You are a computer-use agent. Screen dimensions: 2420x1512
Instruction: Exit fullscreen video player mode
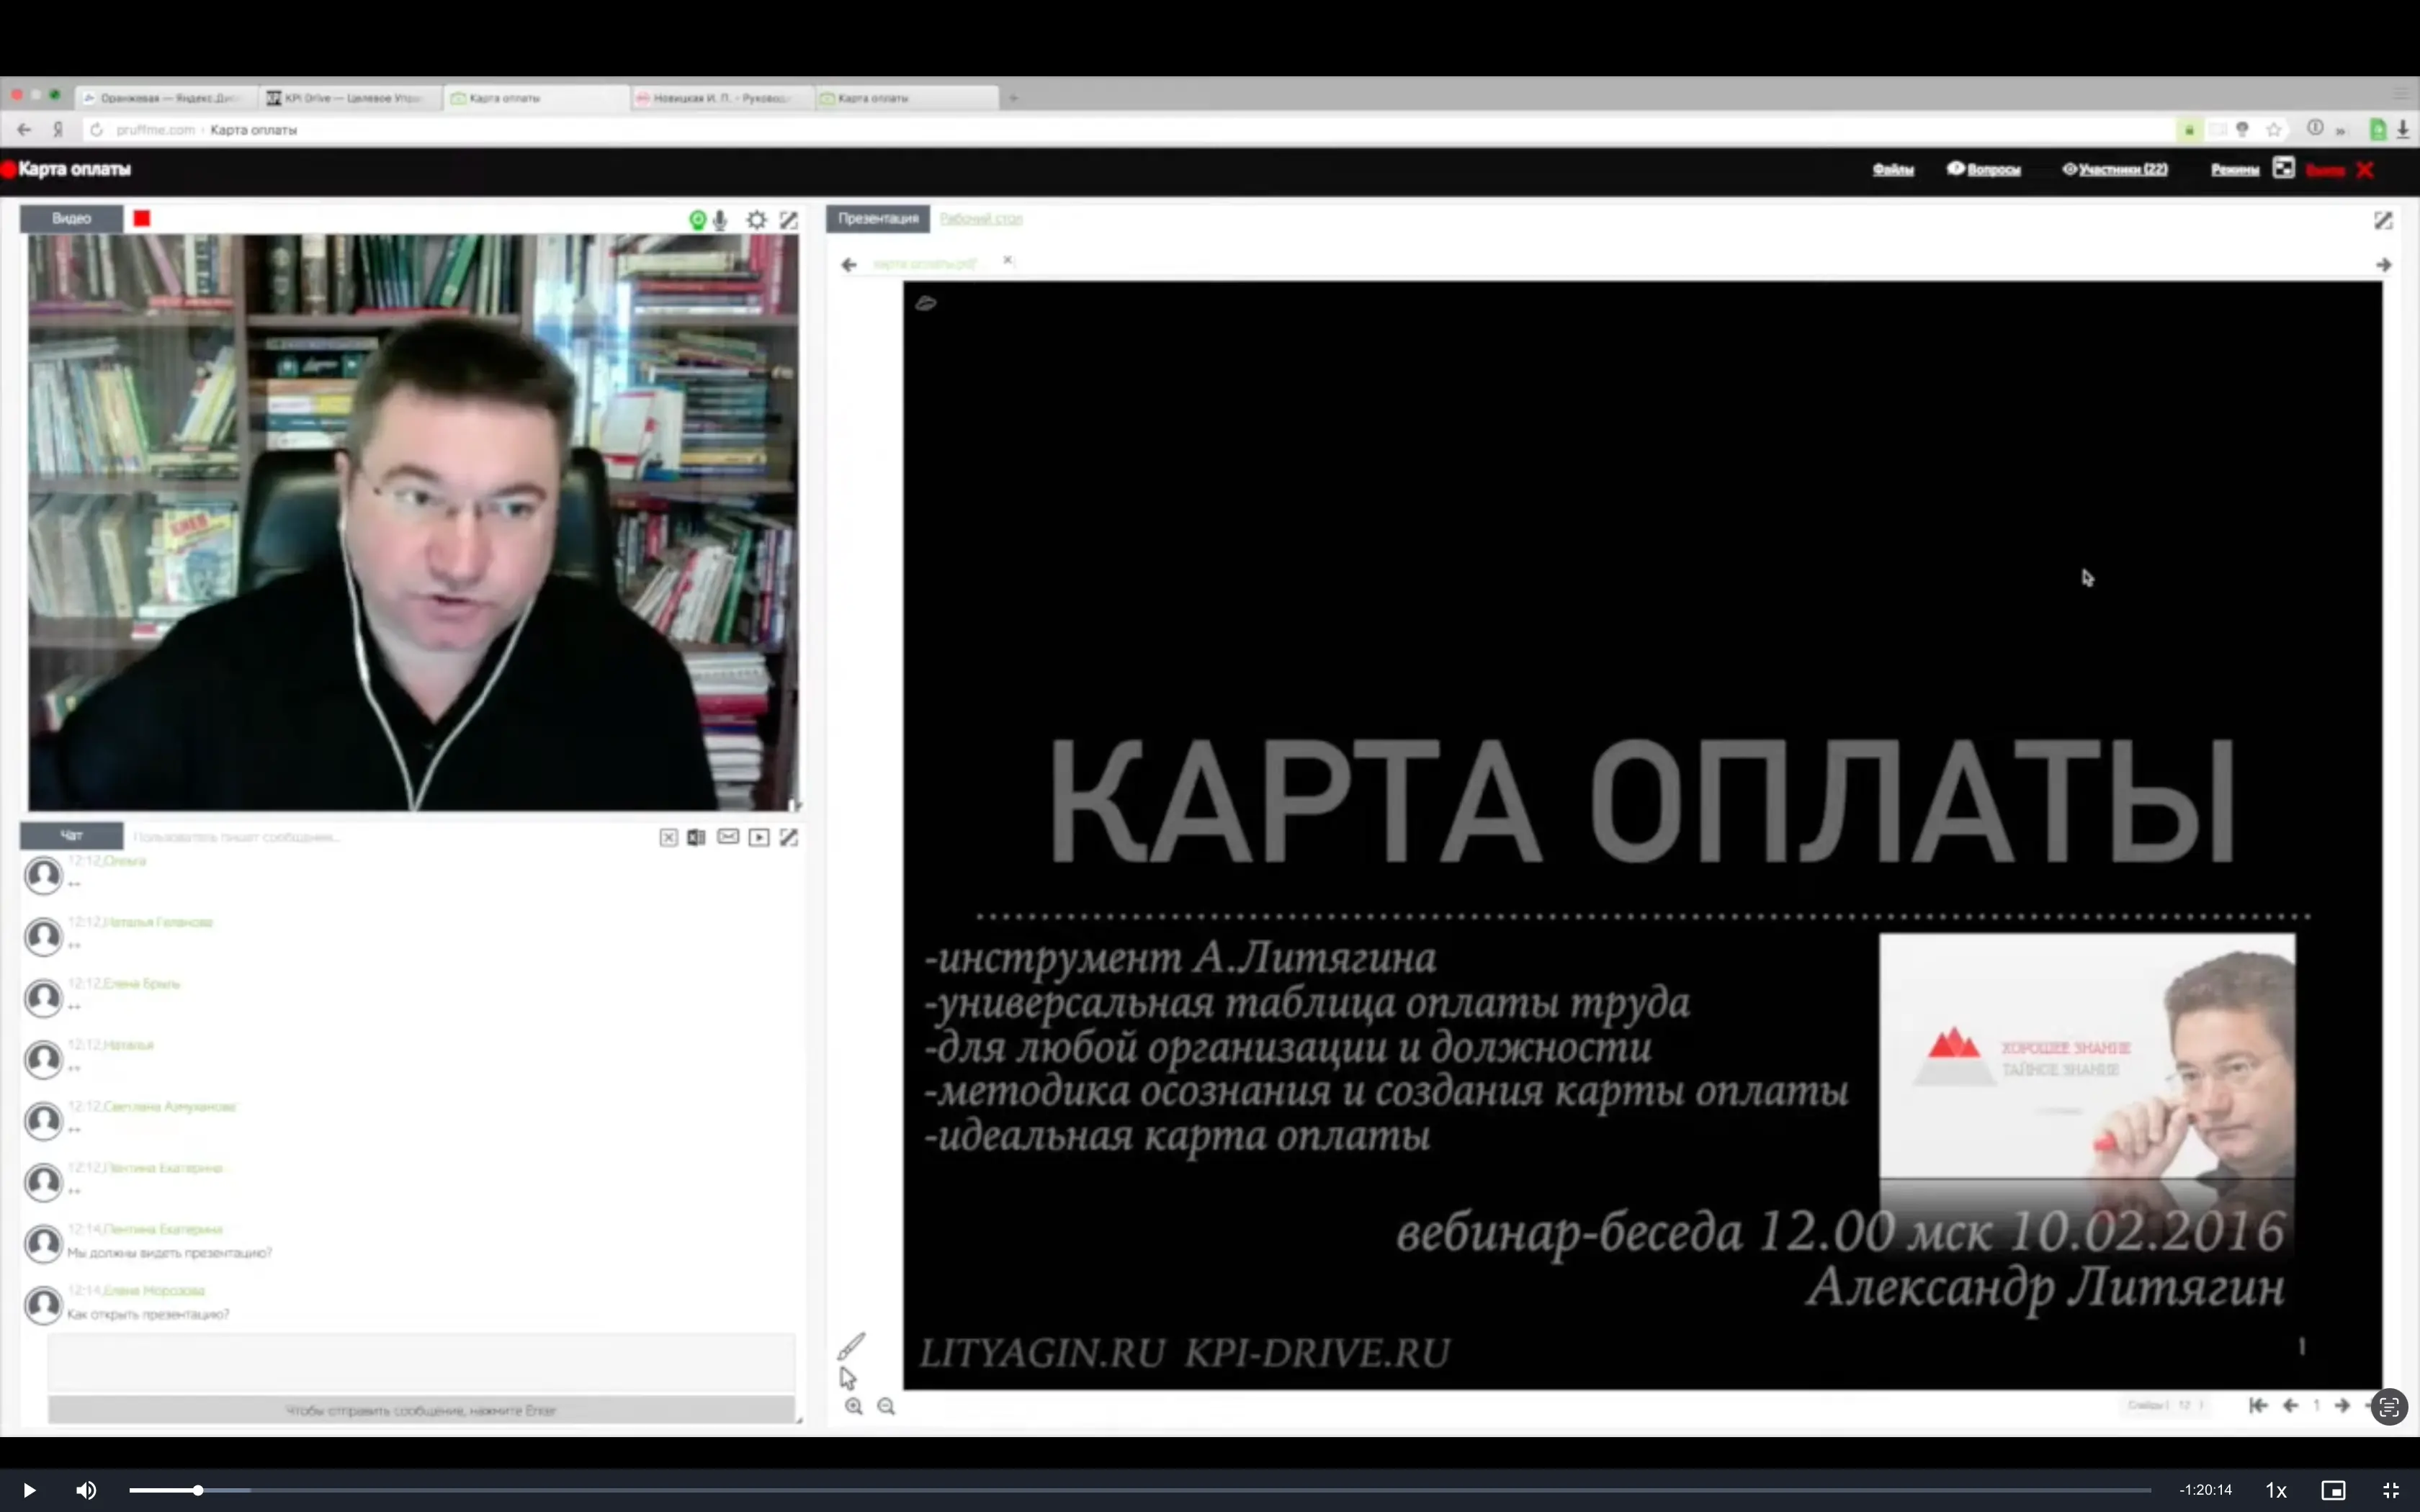point(2391,1490)
